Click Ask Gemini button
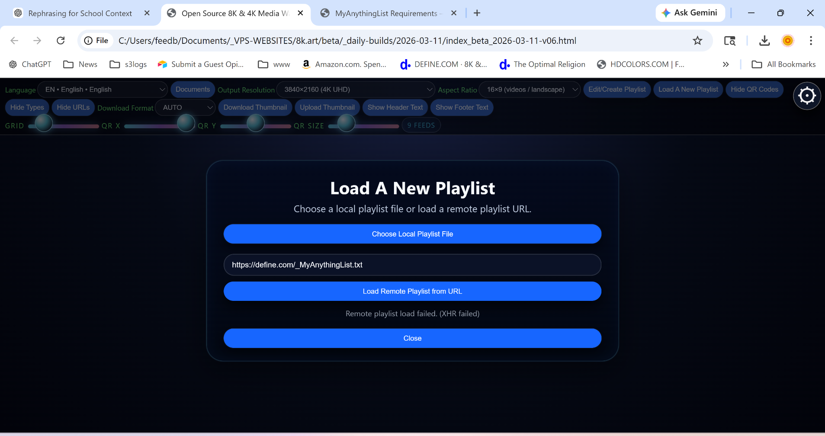This screenshot has height=436, width=825. pyautogui.click(x=690, y=13)
